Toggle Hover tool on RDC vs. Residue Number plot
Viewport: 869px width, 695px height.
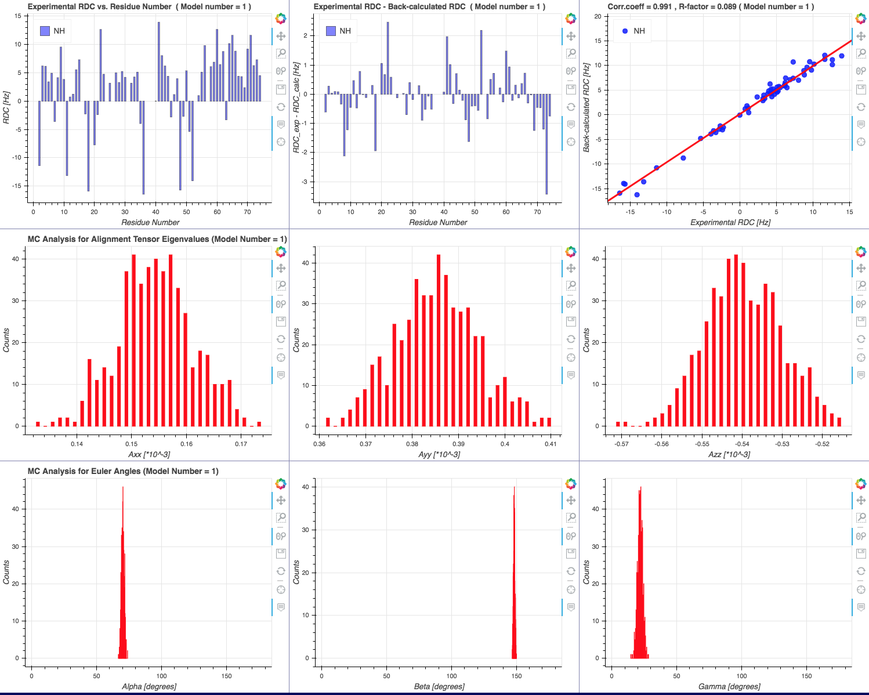tap(281, 124)
